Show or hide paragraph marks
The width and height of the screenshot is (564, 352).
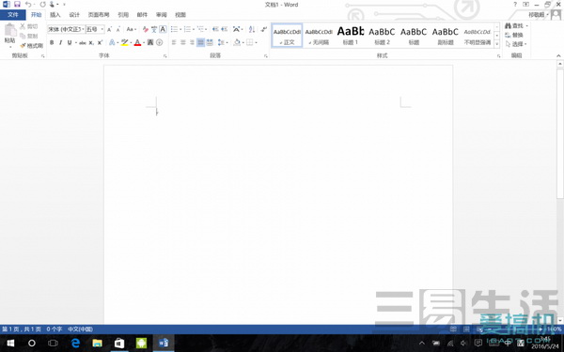(x=263, y=29)
